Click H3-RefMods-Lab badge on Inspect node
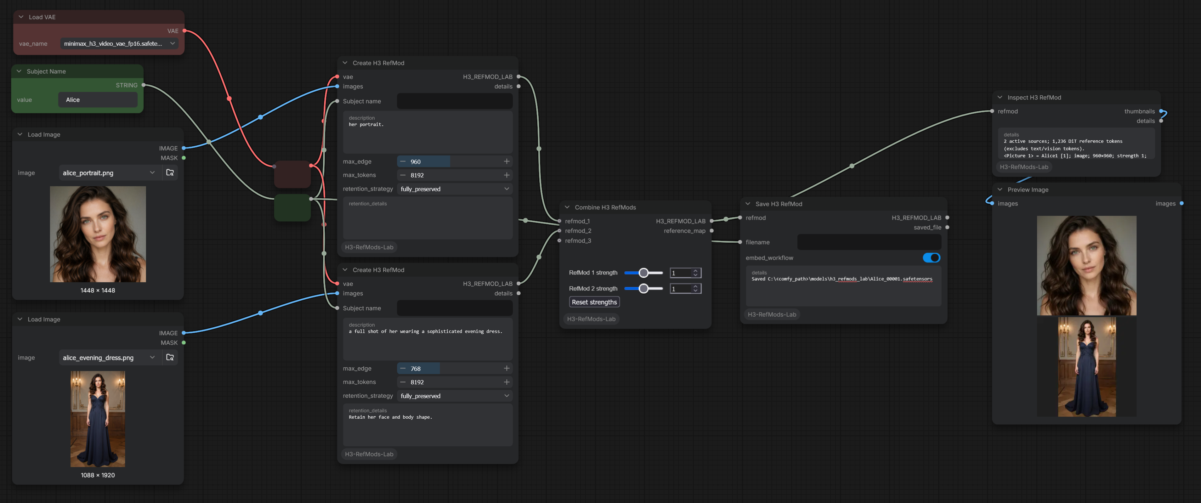The height and width of the screenshot is (503, 1201). point(1023,167)
